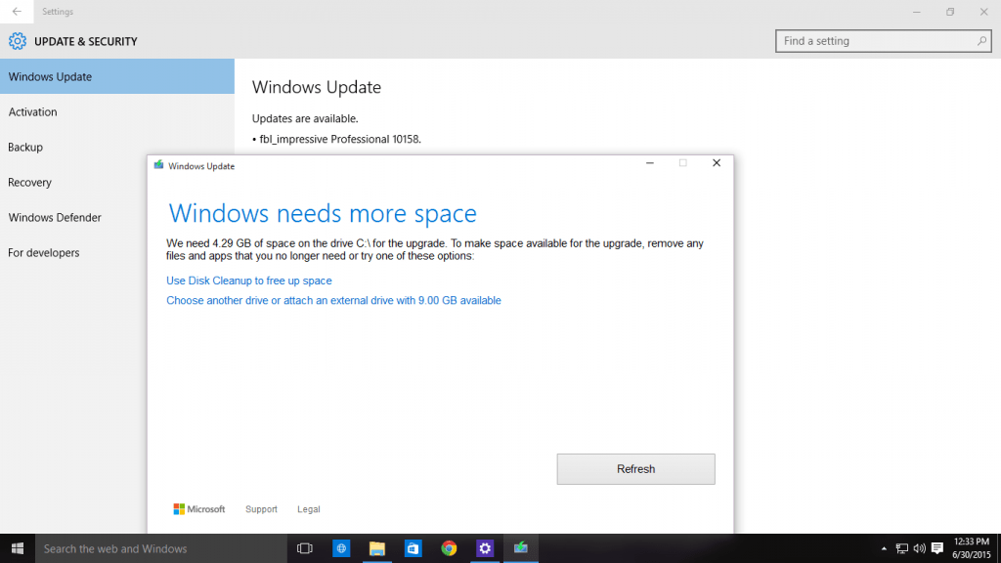Open Task View on the taskbar
This screenshot has height=563, width=1001.
[305, 548]
